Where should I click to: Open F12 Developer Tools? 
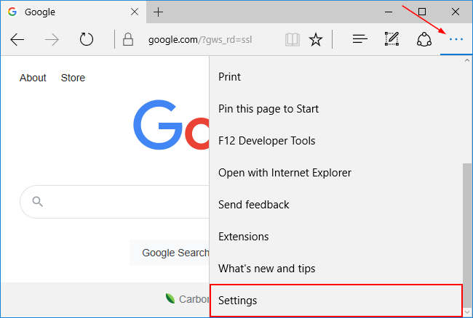tap(335, 141)
